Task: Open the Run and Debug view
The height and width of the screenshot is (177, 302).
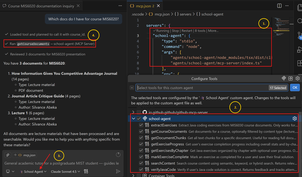Action: 300,50
